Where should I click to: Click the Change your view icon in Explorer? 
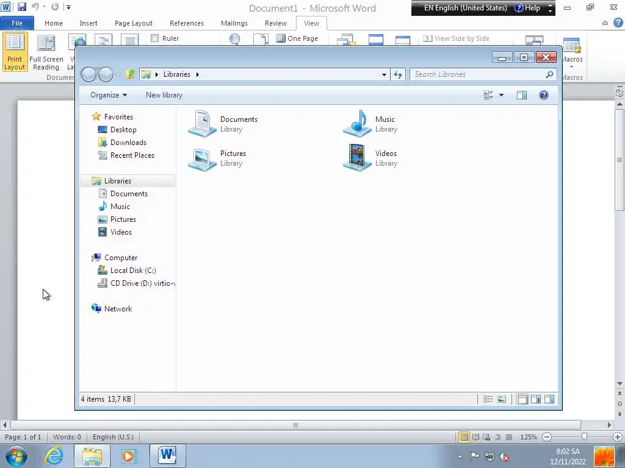[488, 94]
